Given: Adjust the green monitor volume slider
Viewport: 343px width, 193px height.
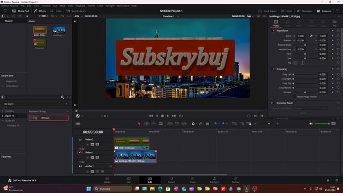Looking at the screenshot, I should (322, 124).
